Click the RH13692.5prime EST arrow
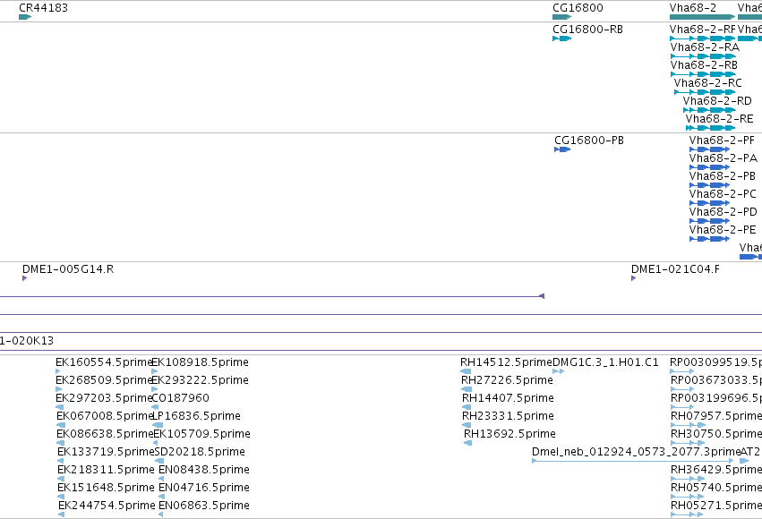 (x=468, y=443)
